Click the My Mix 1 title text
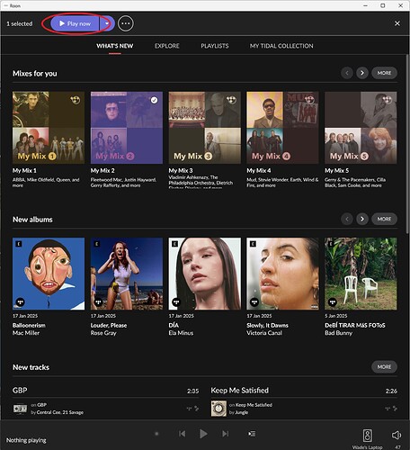The height and width of the screenshot is (450, 410). pyautogui.click(x=24, y=170)
